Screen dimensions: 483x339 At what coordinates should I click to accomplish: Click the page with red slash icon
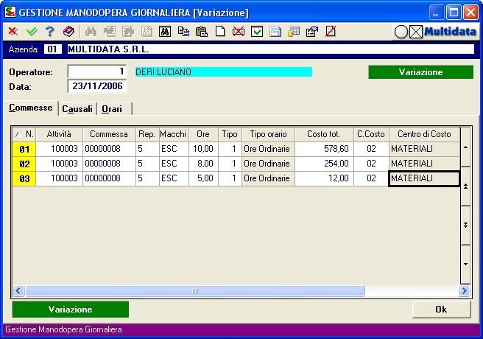click(331, 32)
